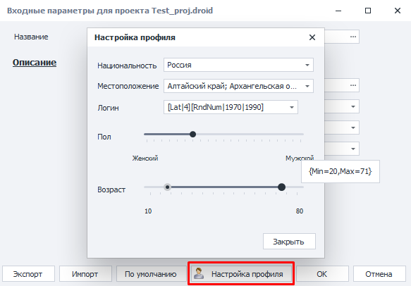The width and height of the screenshot is (411, 286).
Task: Click the Закрыть button
Action: click(289, 242)
